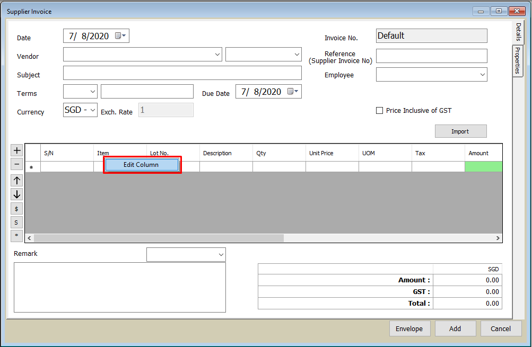Close the Supplier Invoice window
Screen dimensions: 532x347
(517, 11)
